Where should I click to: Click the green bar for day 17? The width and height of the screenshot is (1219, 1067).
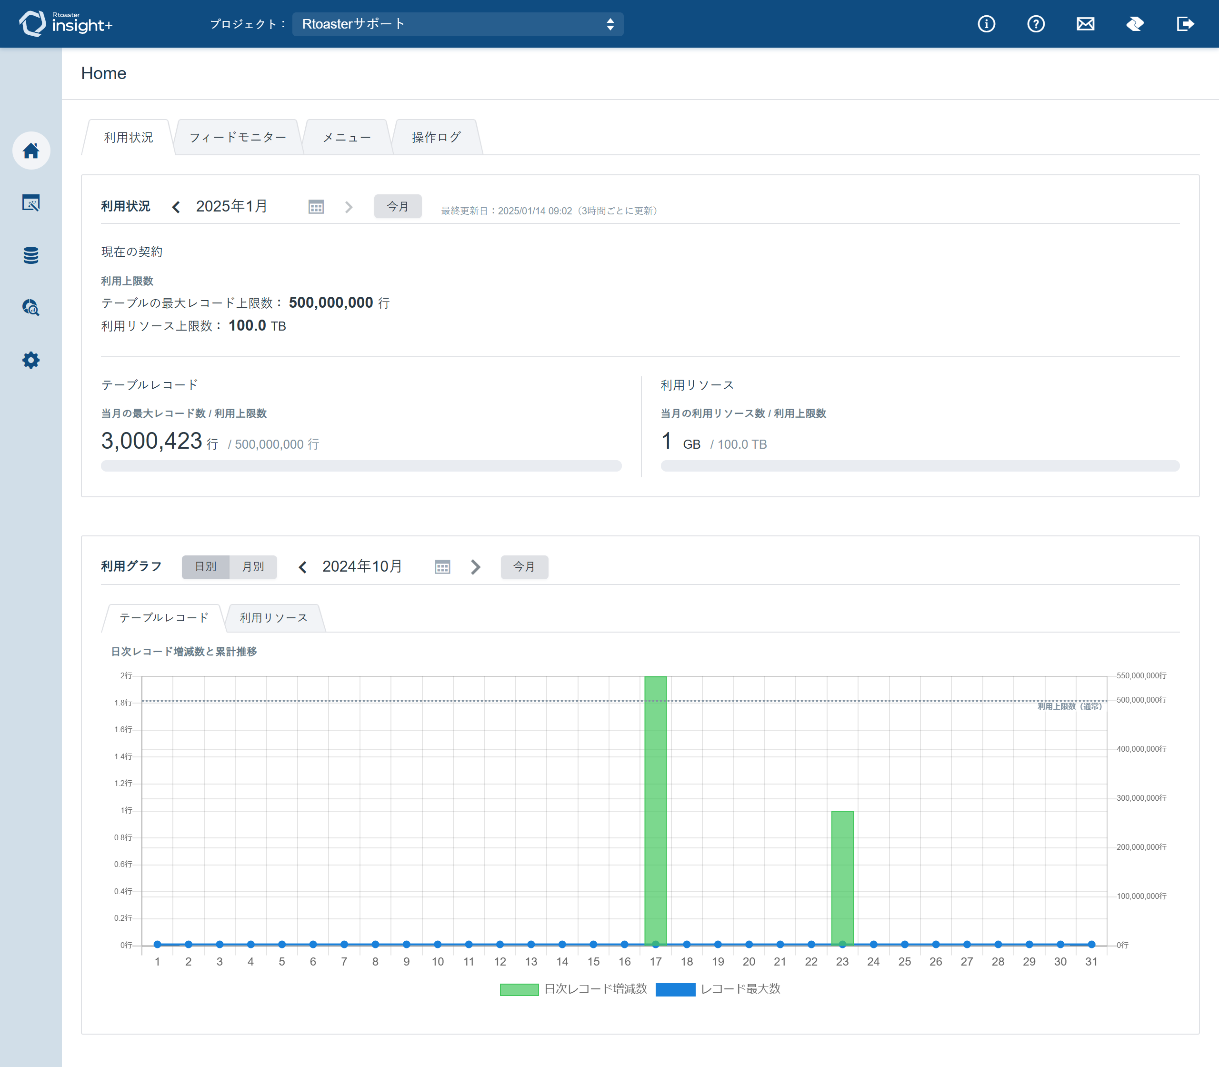(x=655, y=810)
